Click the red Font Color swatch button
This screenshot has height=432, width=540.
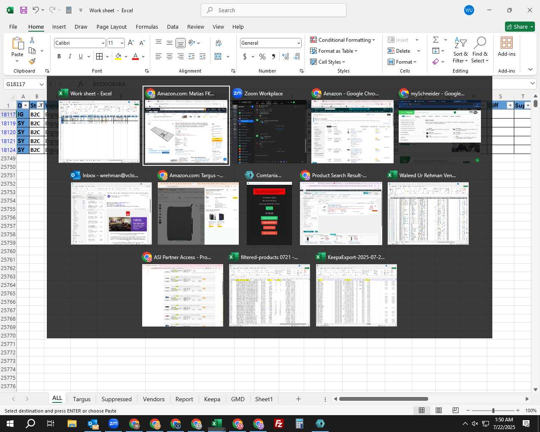135,57
